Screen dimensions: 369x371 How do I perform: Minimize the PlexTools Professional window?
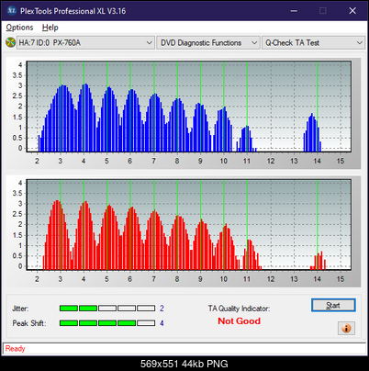pos(294,11)
